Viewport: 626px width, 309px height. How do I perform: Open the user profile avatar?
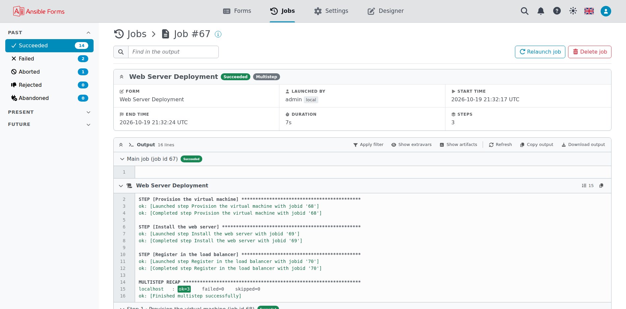[x=606, y=11]
